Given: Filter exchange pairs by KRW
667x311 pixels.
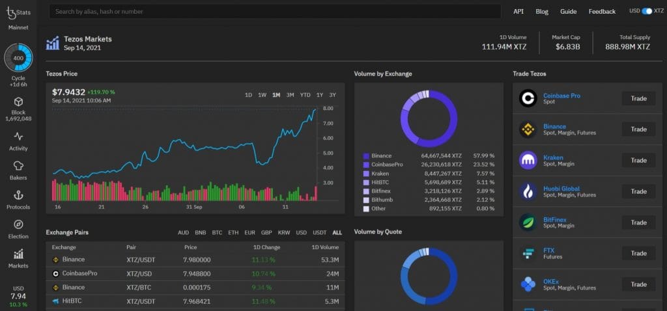Looking at the screenshot, I should [284, 233].
